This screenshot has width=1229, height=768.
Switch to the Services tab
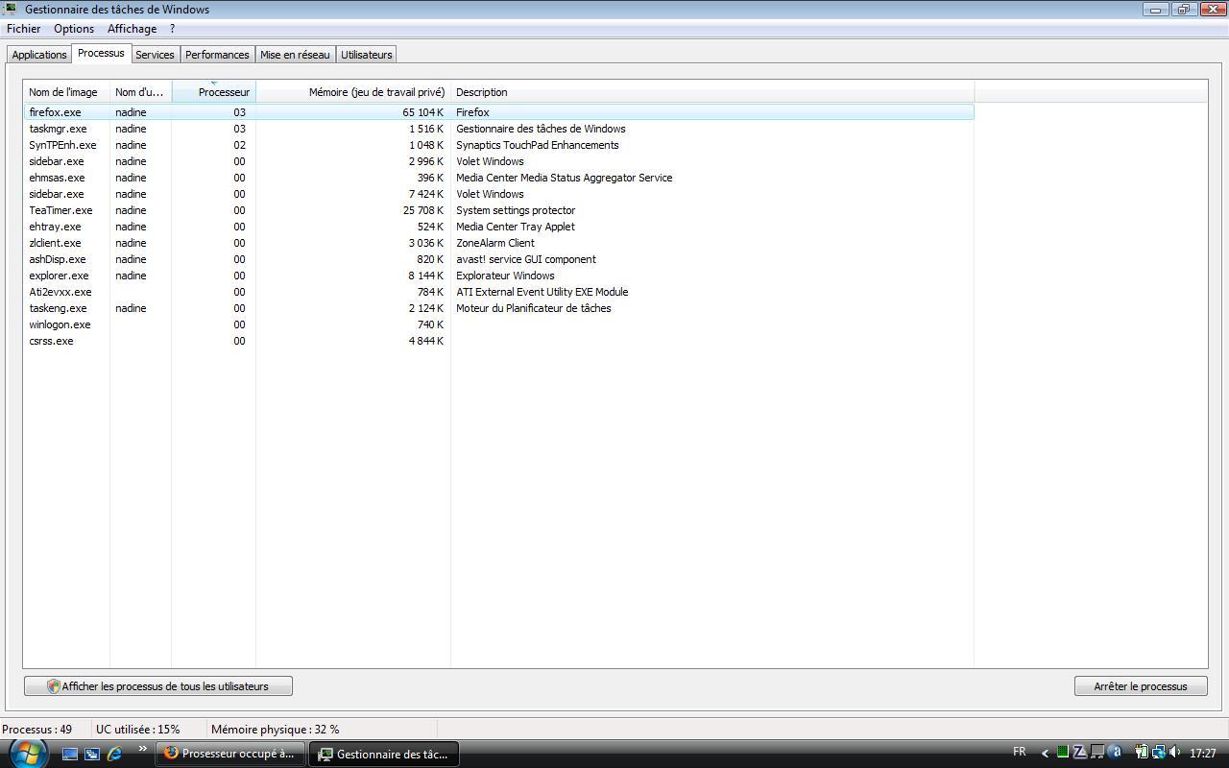[155, 55]
